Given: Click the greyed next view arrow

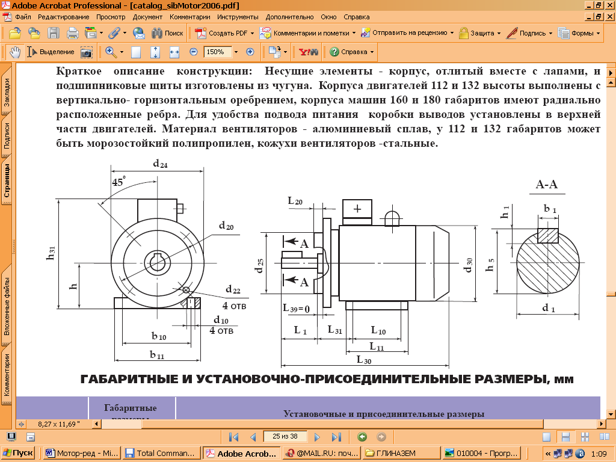Looking at the screenshot, I should [x=381, y=437].
